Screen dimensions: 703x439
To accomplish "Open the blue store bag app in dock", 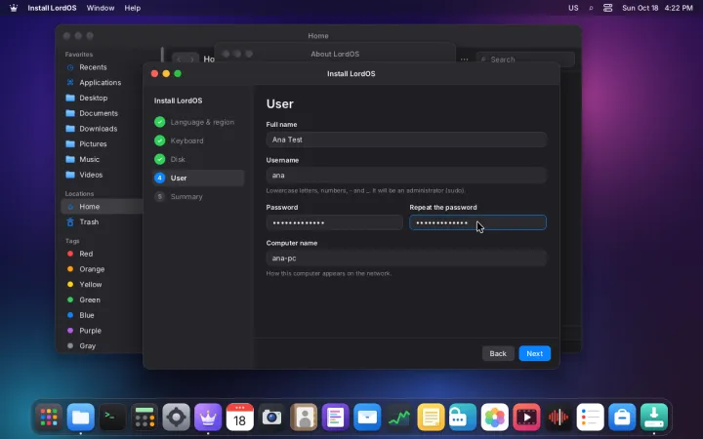I will tap(622, 418).
